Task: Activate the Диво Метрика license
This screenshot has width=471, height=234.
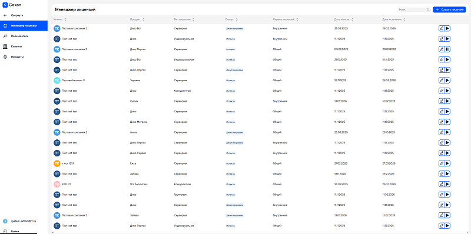Action: [447, 122]
